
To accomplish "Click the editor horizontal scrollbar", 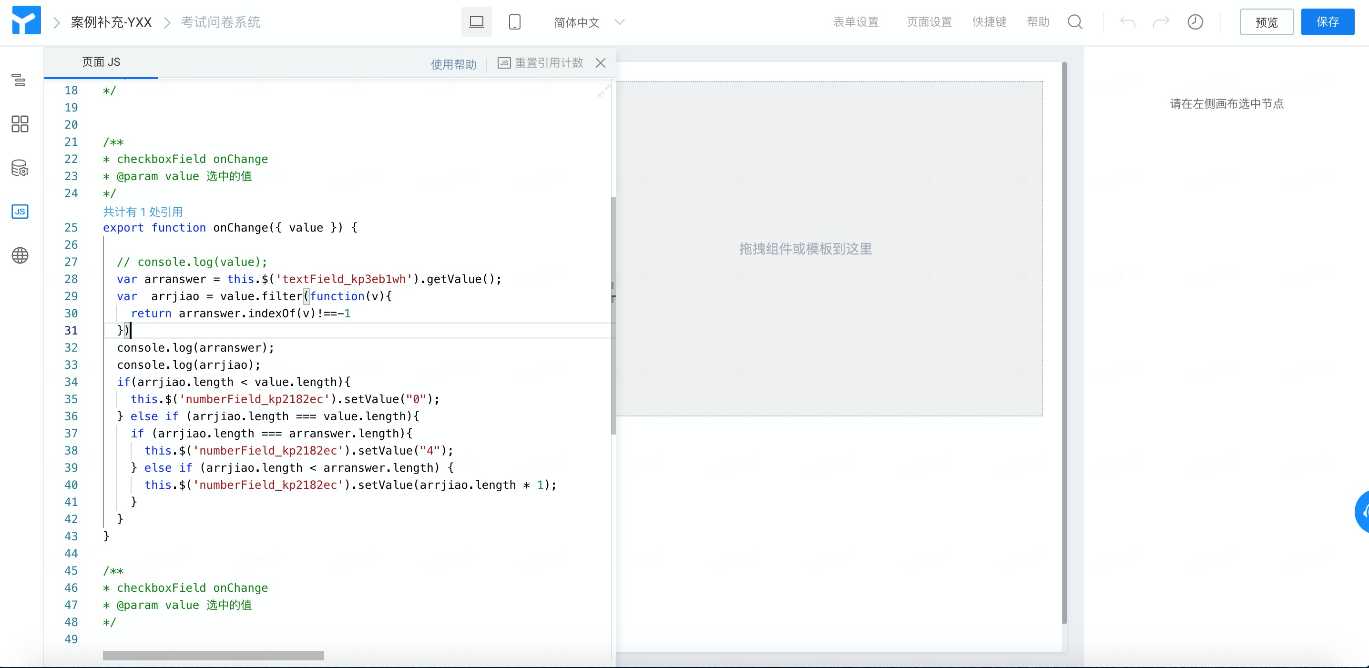I will click(x=213, y=655).
